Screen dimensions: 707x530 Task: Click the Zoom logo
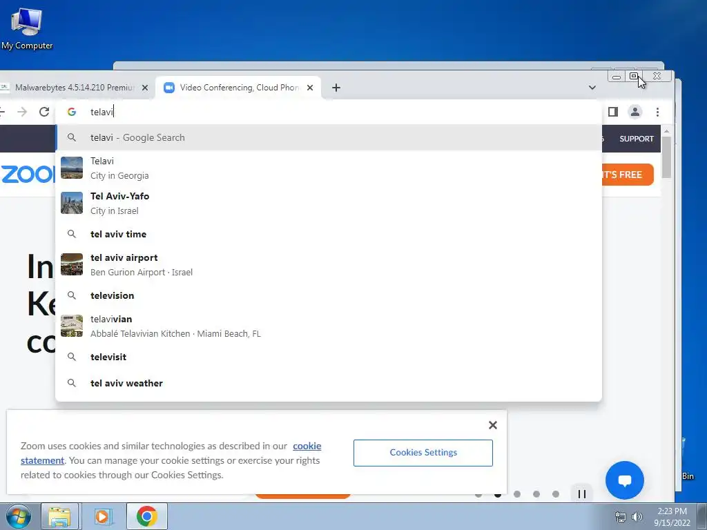click(28, 175)
